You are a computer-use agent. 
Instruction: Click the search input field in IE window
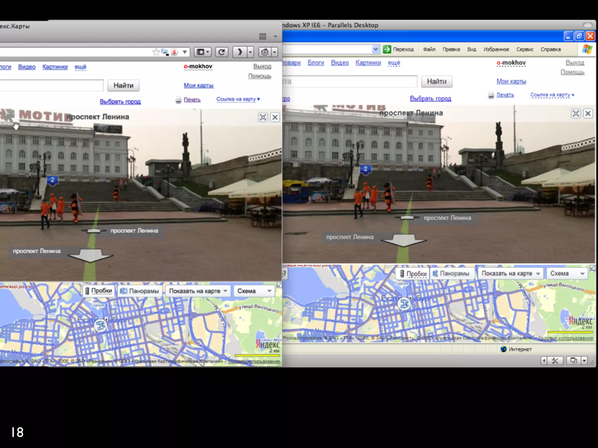pos(350,81)
